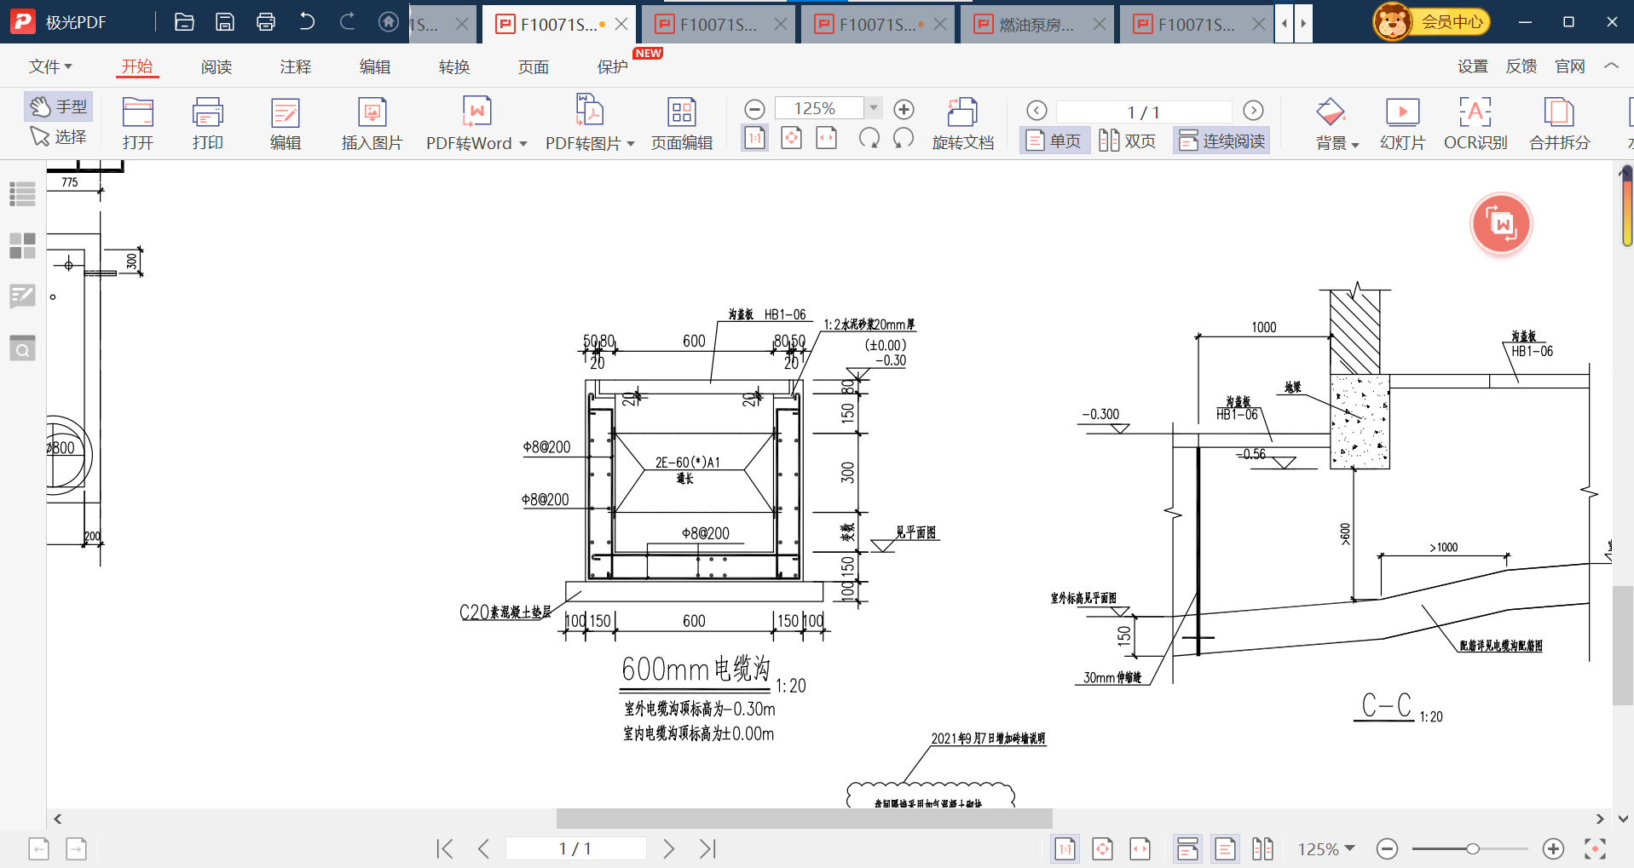Switch to the 转换 convert tab
This screenshot has height=868, width=1634.
click(454, 66)
